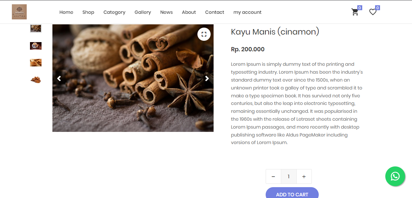Visit the Contact page
The height and width of the screenshot is (198, 412).
tap(215, 12)
